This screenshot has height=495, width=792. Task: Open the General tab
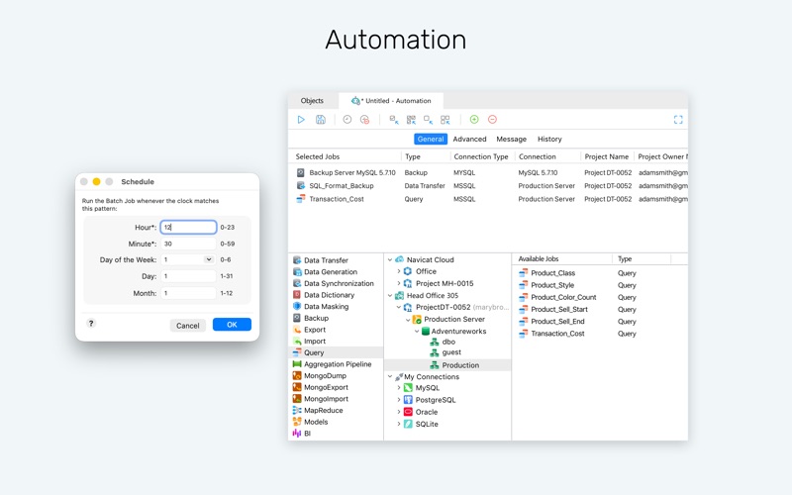[x=431, y=139]
